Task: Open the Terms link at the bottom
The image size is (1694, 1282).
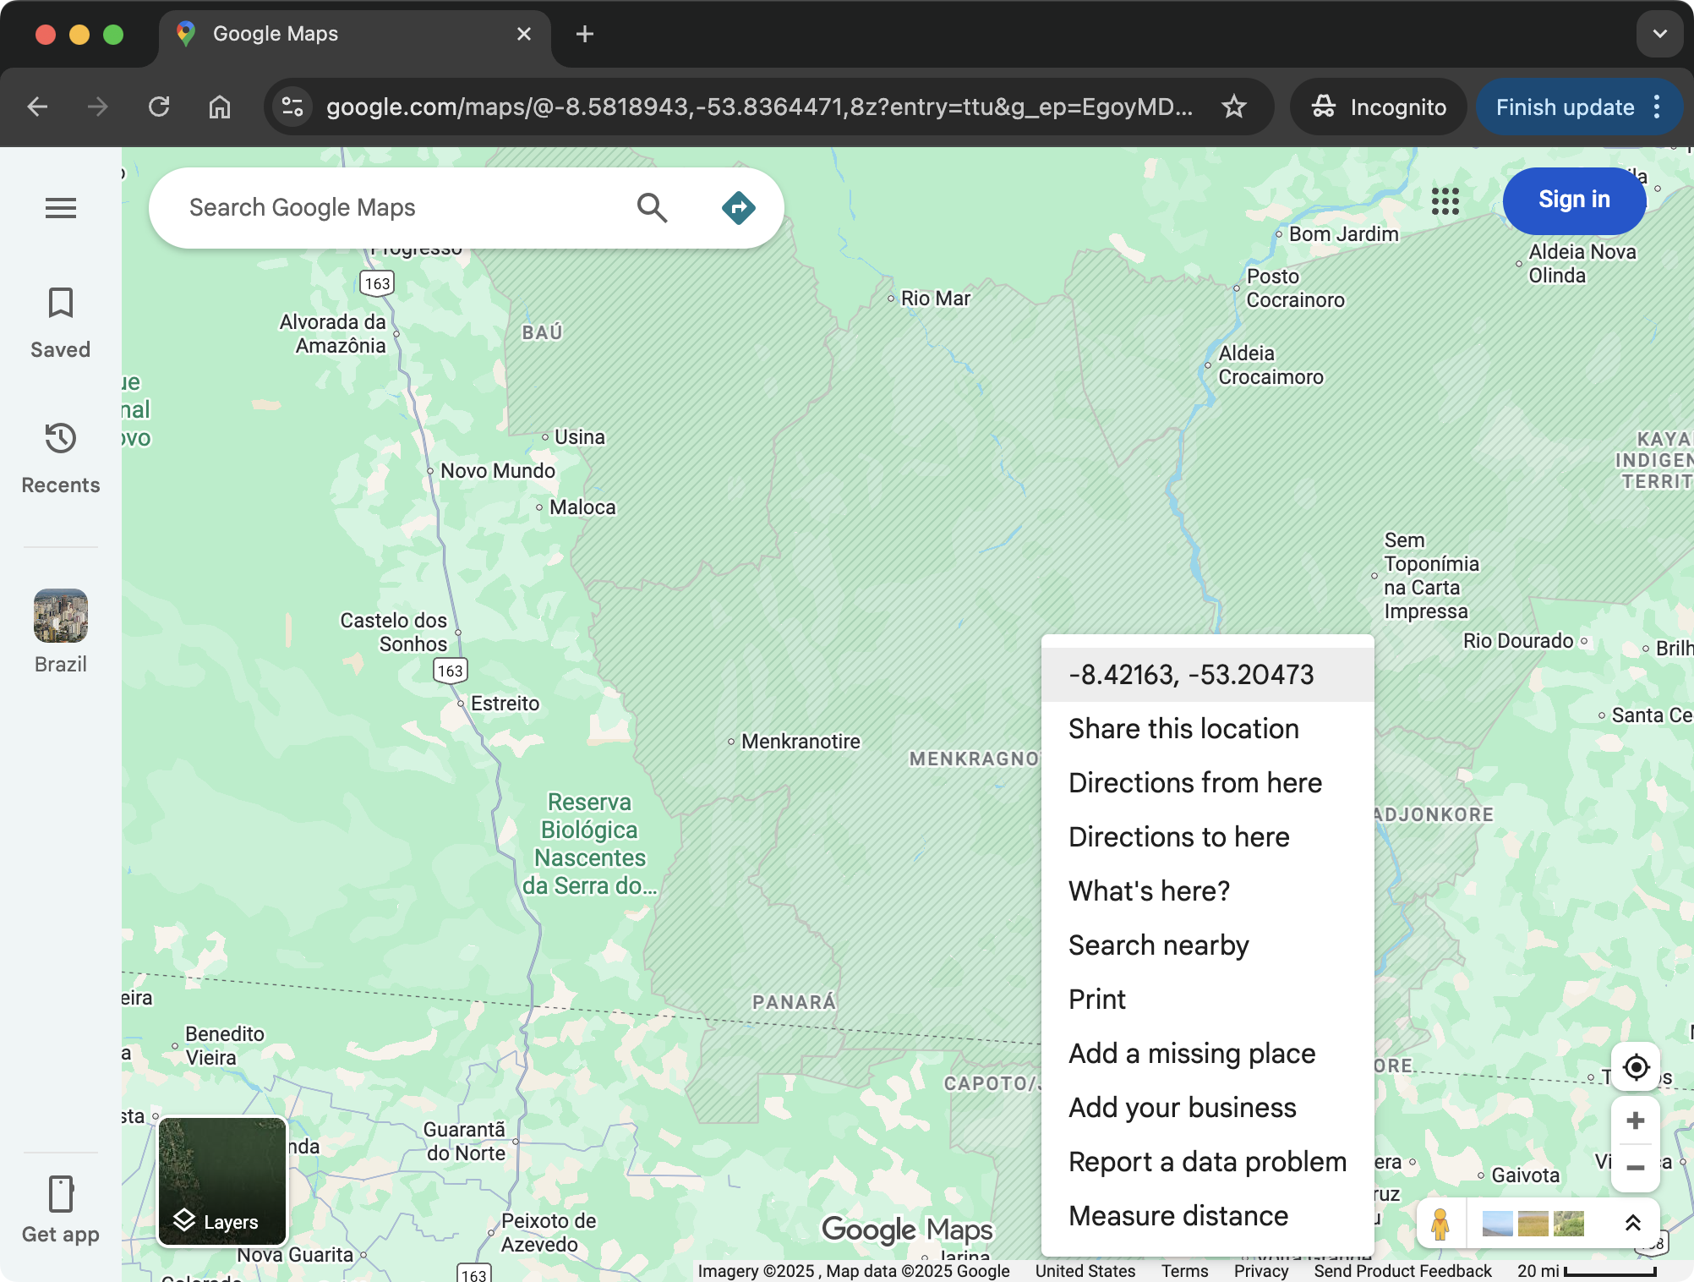Action: click(x=1183, y=1270)
